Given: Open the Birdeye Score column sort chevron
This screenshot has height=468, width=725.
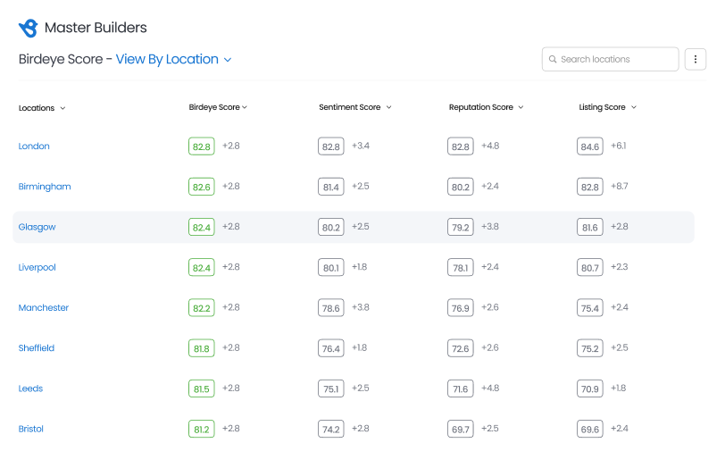Looking at the screenshot, I should pos(245,107).
